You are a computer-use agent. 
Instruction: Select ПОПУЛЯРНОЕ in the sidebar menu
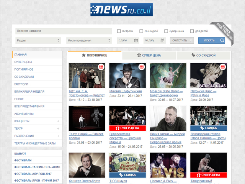pyautogui.click(x=37, y=69)
